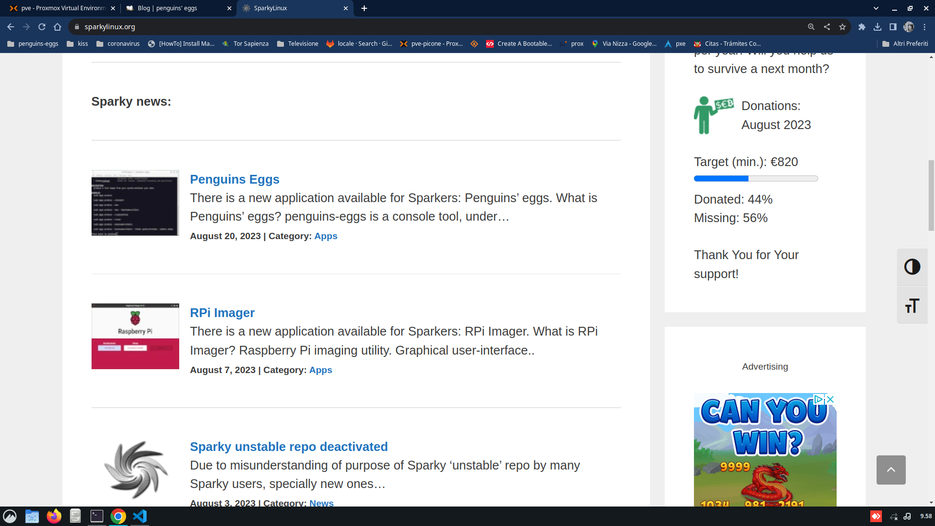
Task: Open [HowTo] Install Ma... bookmark
Action: coord(181,44)
